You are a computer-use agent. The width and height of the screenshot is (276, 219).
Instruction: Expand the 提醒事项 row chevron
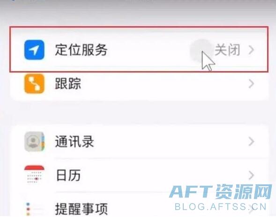[251, 209]
